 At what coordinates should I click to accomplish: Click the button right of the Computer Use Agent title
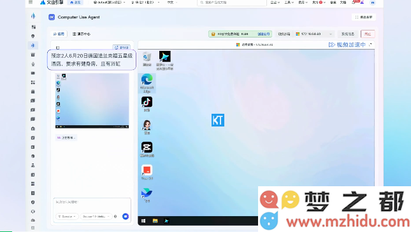point(364,17)
